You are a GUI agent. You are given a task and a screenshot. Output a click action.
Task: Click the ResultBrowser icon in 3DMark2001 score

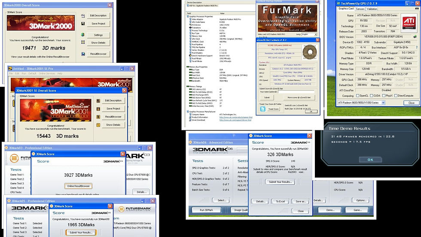[98, 117]
